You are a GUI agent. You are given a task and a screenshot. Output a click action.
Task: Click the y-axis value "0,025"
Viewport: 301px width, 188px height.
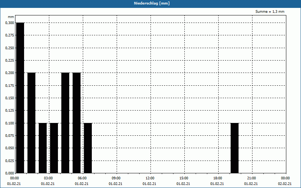pyautogui.click(x=10, y=161)
